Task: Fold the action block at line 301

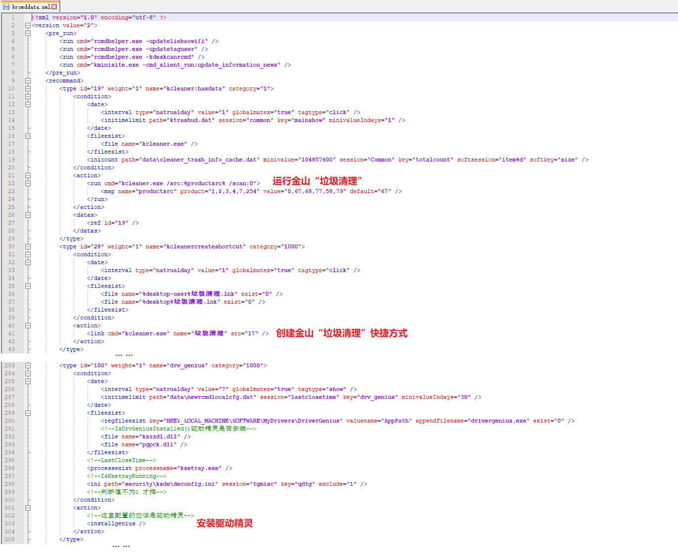Action: tap(28, 508)
